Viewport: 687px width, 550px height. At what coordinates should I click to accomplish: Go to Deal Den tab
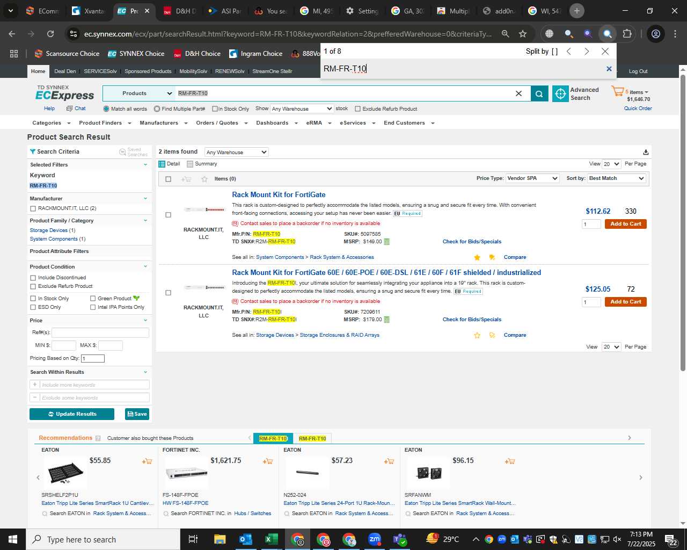coord(65,71)
